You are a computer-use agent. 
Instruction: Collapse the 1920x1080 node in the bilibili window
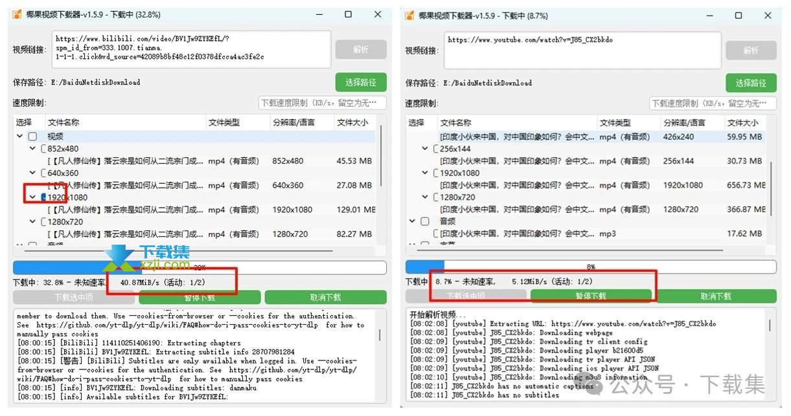(32, 197)
